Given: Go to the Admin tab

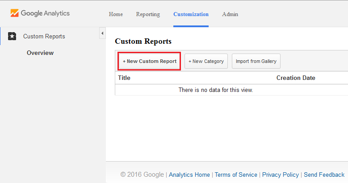Looking at the screenshot, I should [230, 14].
